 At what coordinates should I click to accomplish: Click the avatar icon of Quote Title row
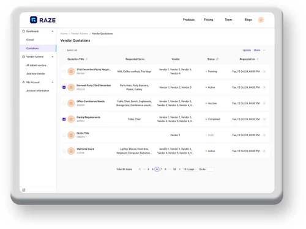click(71, 135)
